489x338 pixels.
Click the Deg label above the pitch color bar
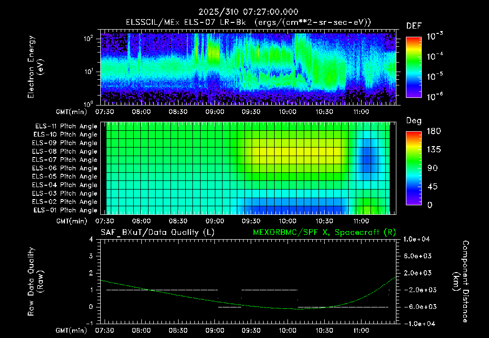pos(414,121)
